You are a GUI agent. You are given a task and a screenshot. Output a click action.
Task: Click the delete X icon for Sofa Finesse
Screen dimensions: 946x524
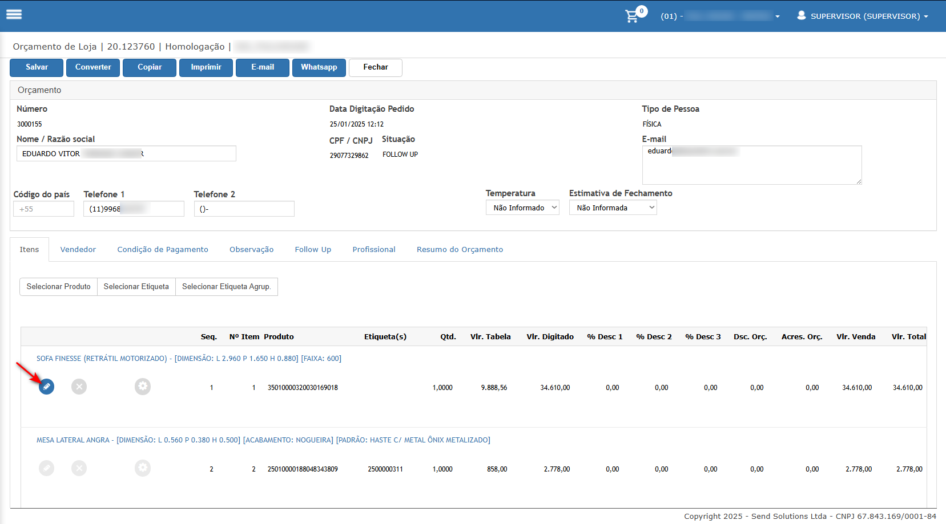tap(79, 387)
